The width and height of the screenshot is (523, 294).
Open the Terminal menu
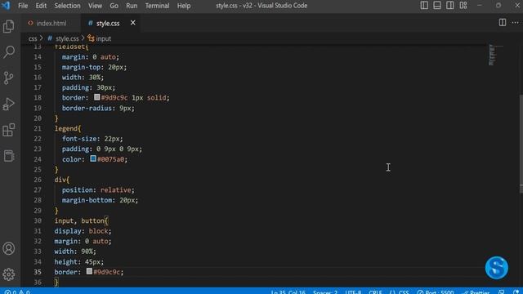click(157, 6)
